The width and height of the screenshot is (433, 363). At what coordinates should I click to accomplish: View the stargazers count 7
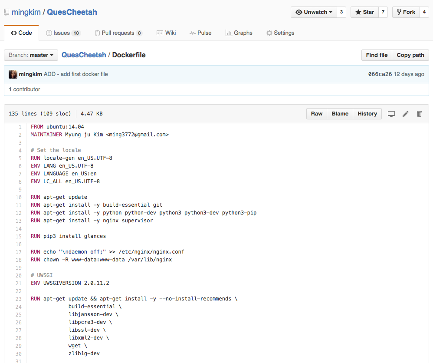[383, 12]
